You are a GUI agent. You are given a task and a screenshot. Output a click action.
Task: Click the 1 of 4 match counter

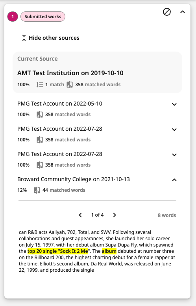click(97, 215)
